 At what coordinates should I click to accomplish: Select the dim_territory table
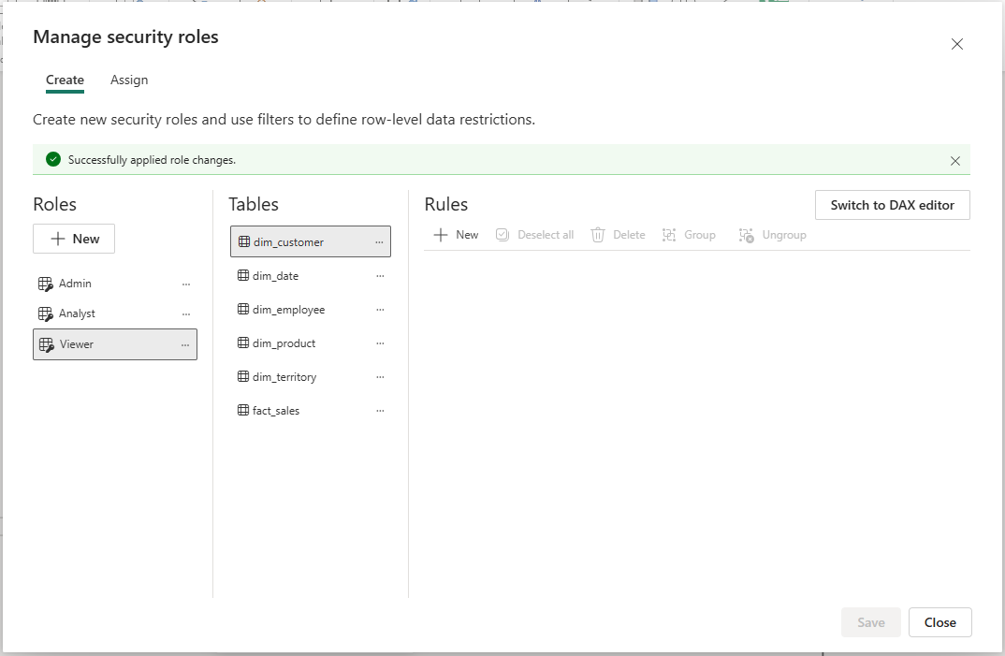311,377
